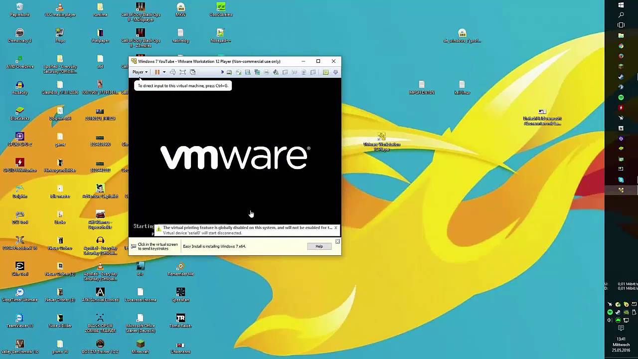This screenshot has width=638, height=359.
Task: Click the hard disk device icon in the VMware toolbar
Action: 229,72
